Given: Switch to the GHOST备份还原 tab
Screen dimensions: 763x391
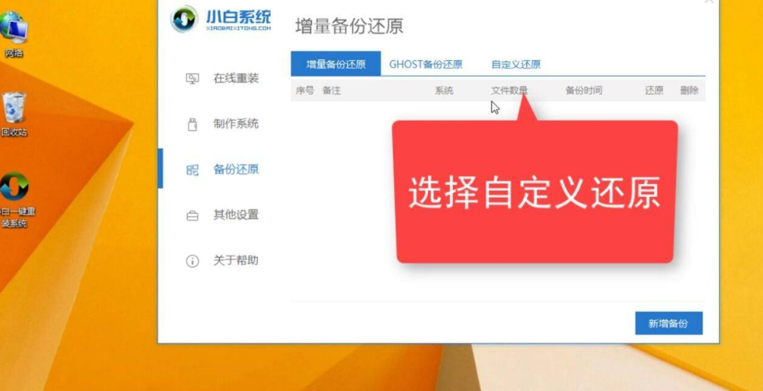Looking at the screenshot, I should [x=426, y=65].
